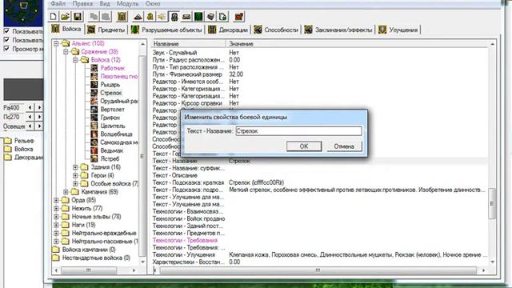Switch to the Предметы tab
Screen dimensions: 512x288
click(106, 30)
